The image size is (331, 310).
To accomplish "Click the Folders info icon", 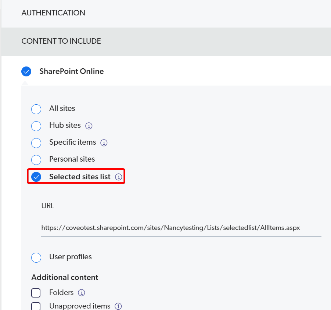I will click(x=82, y=293).
